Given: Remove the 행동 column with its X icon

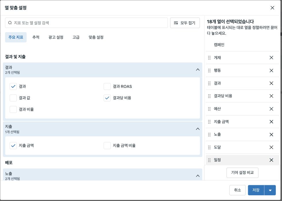Looking at the screenshot, I should tap(271, 70).
